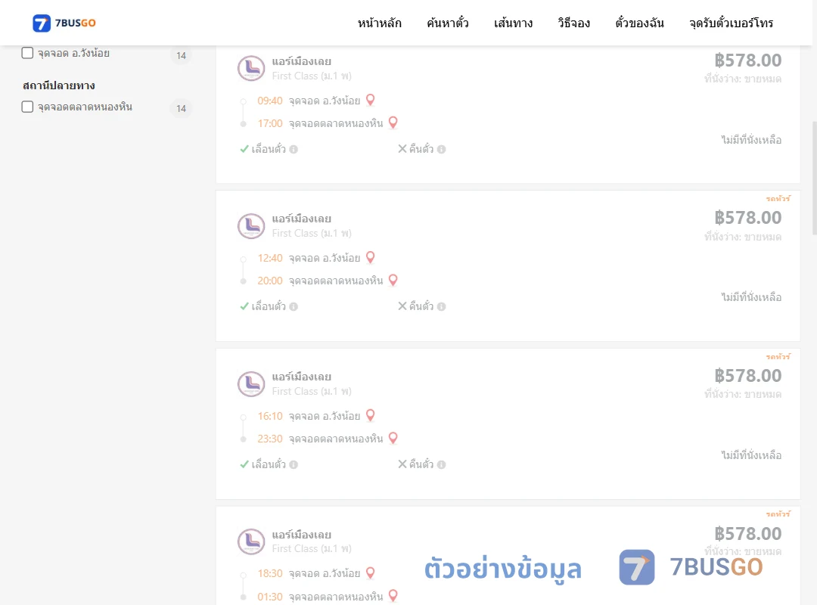Go to หน้าหลัก in the navigation
Viewport: 817px width, 605px height.
[x=379, y=23]
